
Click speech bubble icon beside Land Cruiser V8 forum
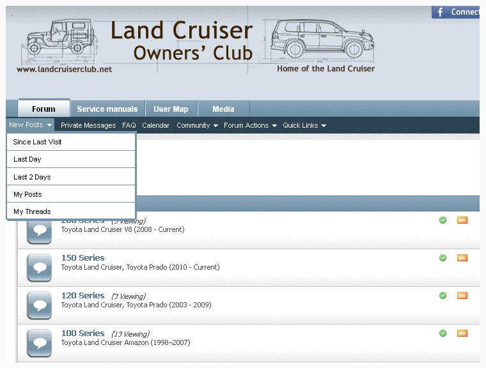pyautogui.click(x=40, y=232)
